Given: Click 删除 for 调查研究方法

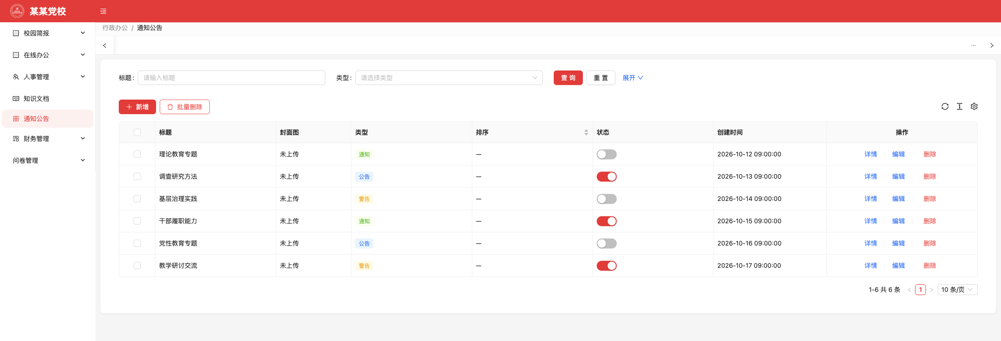Looking at the screenshot, I should click(x=930, y=176).
